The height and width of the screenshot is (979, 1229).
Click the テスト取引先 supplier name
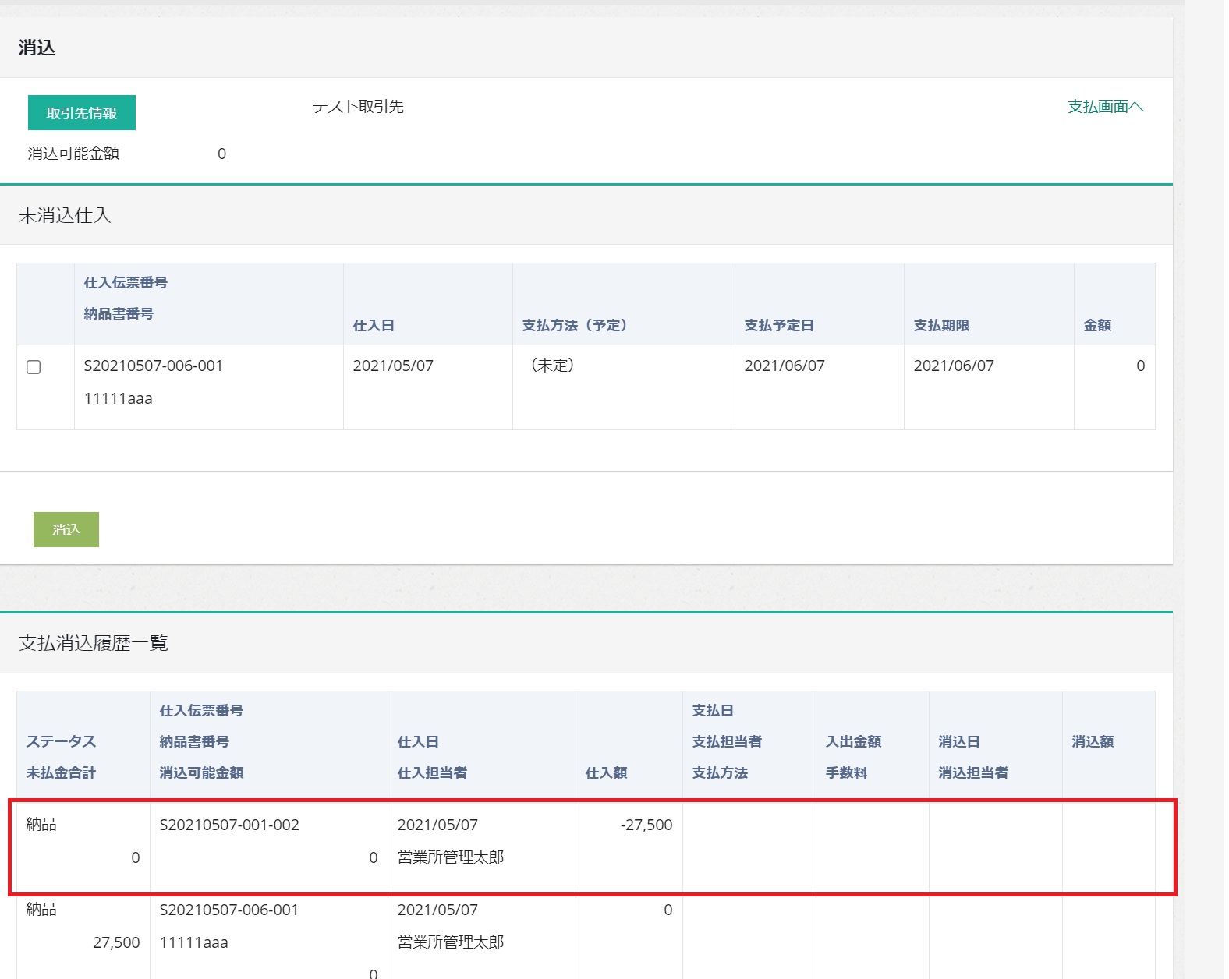click(x=358, y=107)
